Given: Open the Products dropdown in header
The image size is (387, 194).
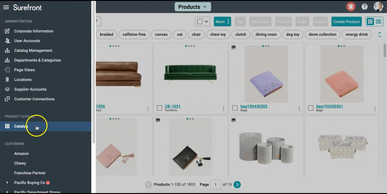Looking at the screenshot, I should (193, 7).
